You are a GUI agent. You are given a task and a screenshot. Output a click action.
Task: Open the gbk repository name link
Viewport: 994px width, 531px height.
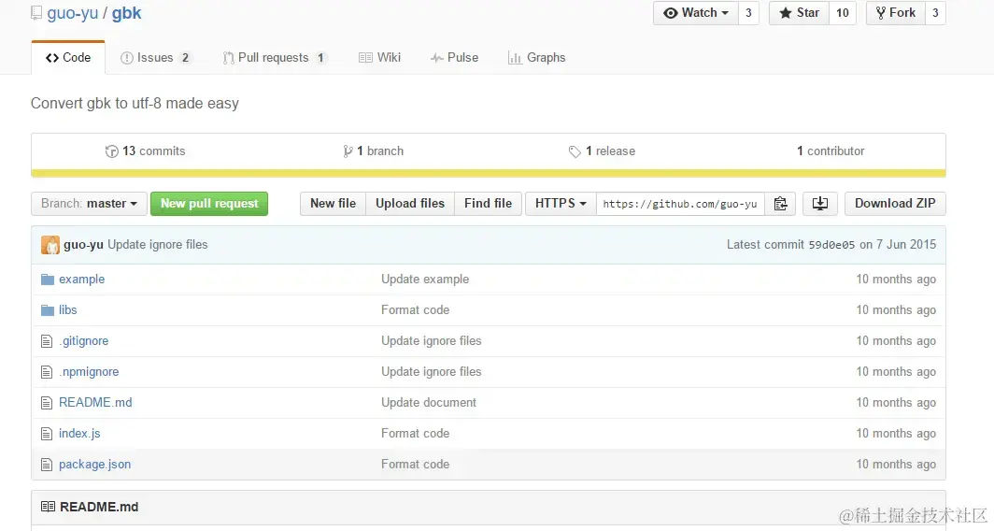[127, 13]
